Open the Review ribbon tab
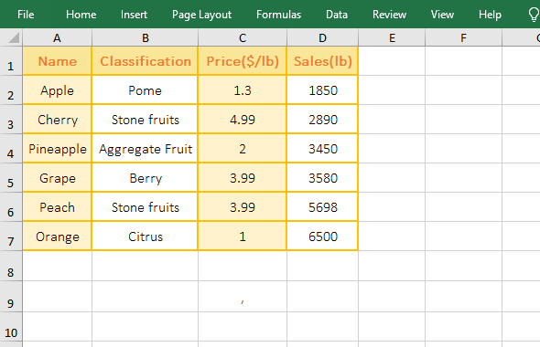The width and height of the screenshot is (540, 347). pos(389,15)
